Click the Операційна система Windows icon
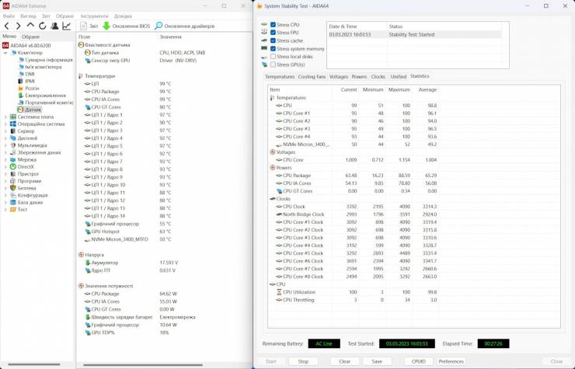The image size is (575, 369). pyautogui.click(x=13, y=124)
